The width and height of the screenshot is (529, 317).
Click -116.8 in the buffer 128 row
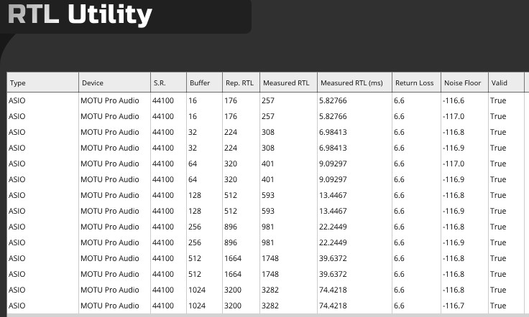pyautogui.click(x=454, y=195)
